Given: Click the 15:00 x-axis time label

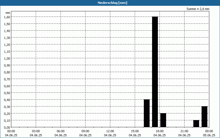Looking at the screenshot, I should [135, 131].
